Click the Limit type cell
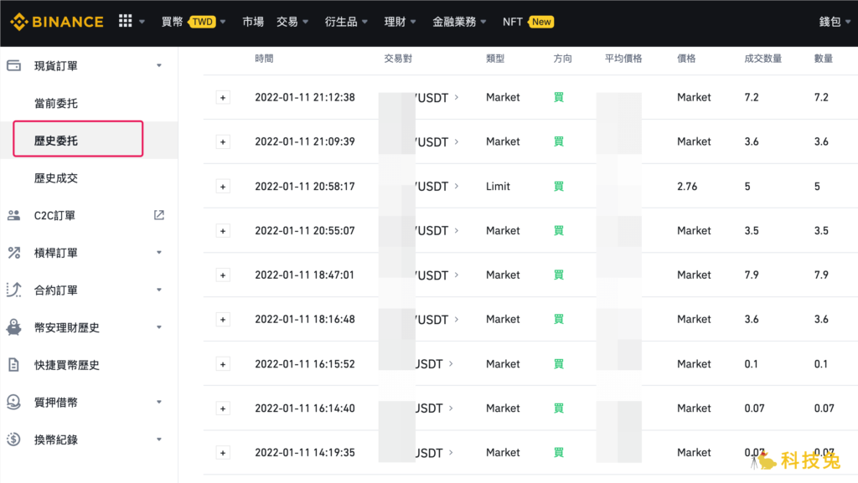The width and height of the screenshot is (858, 483). (x=498, y=187)
